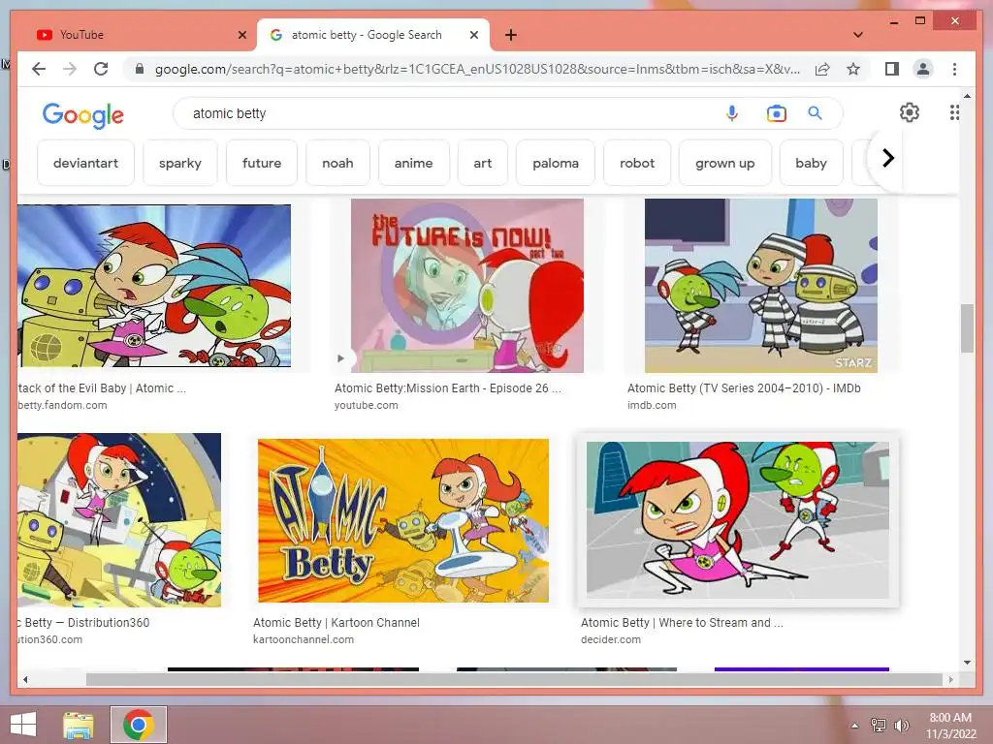Click the page vertical scrollbar thumb
The height and width of the screenshot is (744, 993).
coord(967,327)
